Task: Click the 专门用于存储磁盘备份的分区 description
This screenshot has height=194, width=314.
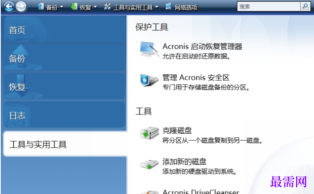Action: pyautogui.click(x=206, y=87)
